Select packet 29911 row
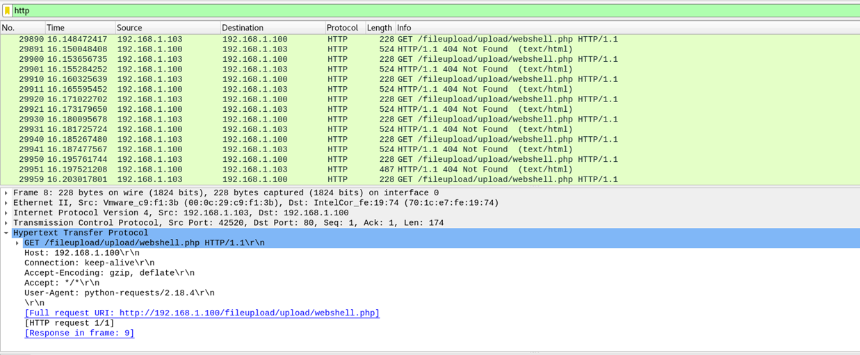Image resolution: width=860 pixels, height=355 pixels. pos(430,90)
